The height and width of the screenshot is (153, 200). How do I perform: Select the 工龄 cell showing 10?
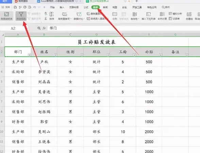tap(123, 132)
